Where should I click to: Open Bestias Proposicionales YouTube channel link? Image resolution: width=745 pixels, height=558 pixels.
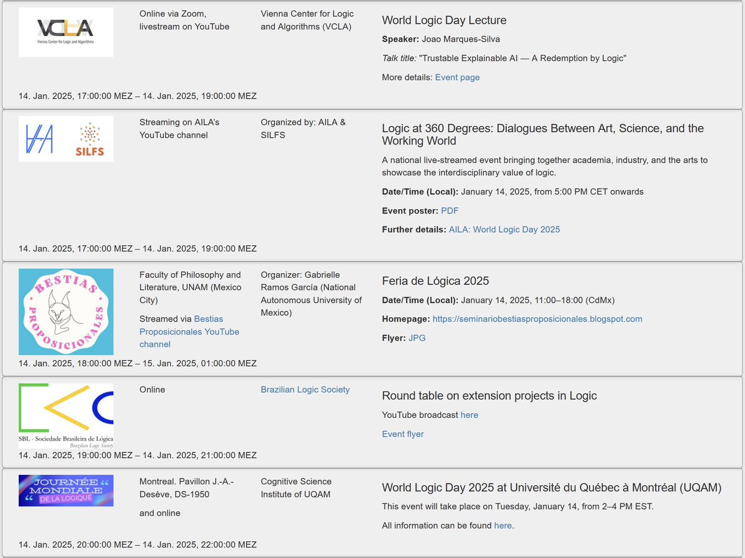(x=189, y=331)
